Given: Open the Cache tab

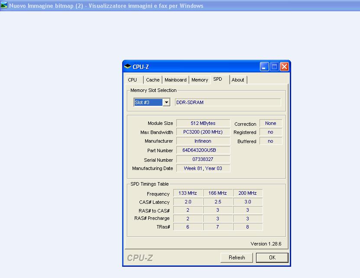Looking at the screenshot, I should click(152, 80).
